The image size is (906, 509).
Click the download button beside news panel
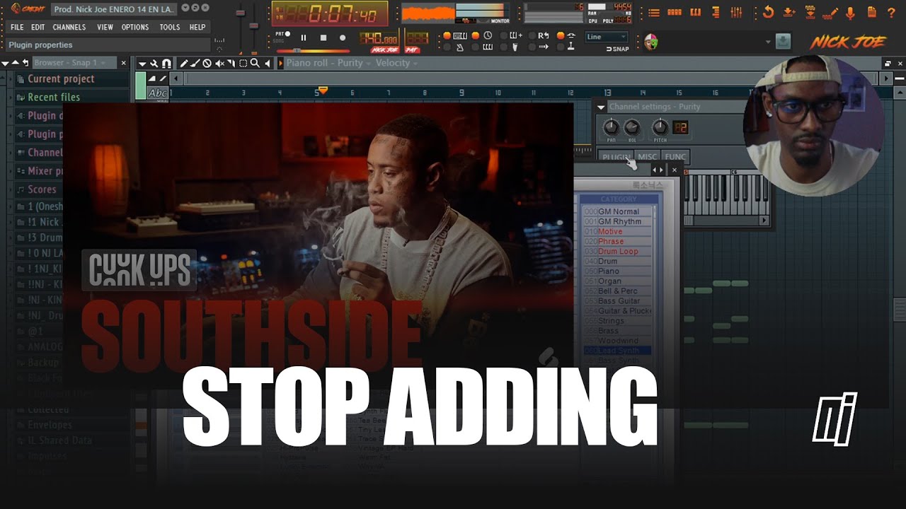coord(783,41)
